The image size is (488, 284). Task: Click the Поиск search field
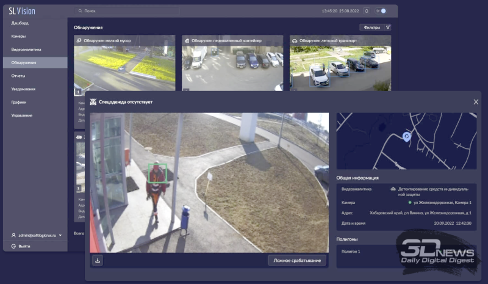pyautogui.click(x=128, y=11)
